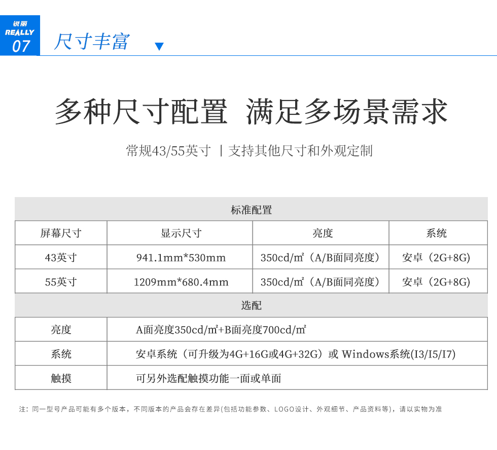Screen dimensions: 497x450
Task: Click the 标准配置 table header band
Action: [251, 209]
